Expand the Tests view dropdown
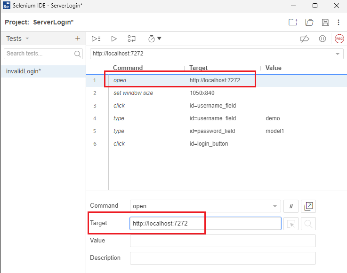The height and width of the screenshot is (273, 347). (x=27, y=39)
